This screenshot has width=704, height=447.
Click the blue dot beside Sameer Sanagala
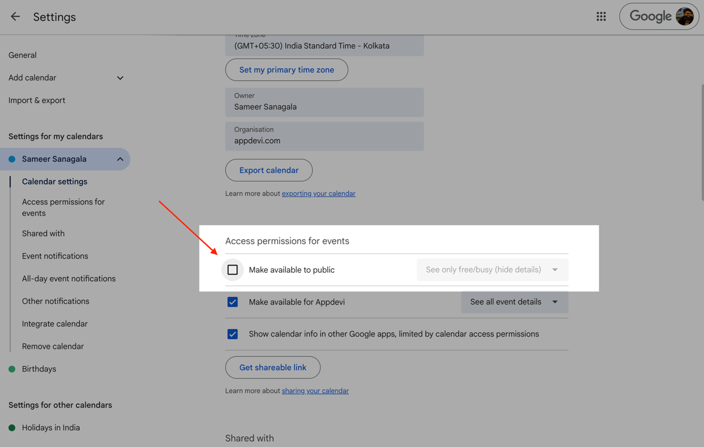[x=12, y=159]
